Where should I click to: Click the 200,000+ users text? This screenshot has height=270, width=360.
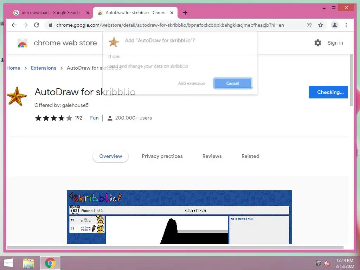(133, 118)
